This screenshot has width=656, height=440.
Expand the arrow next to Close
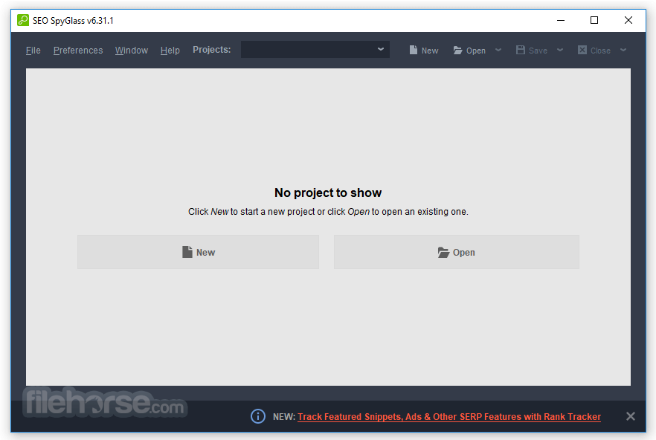[x=623, y=50]
